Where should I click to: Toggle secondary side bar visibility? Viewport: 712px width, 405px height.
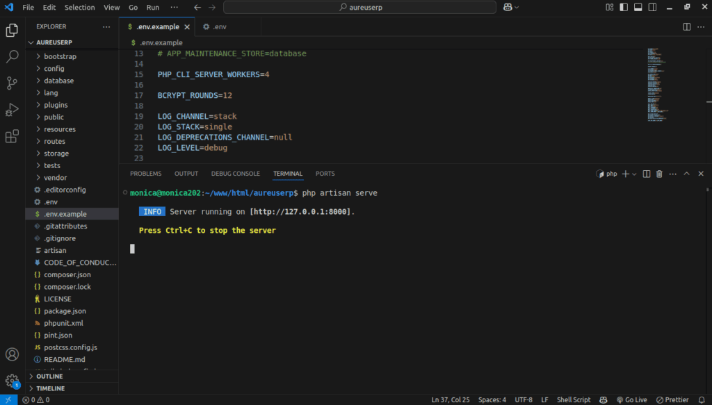tap(652, 7)
